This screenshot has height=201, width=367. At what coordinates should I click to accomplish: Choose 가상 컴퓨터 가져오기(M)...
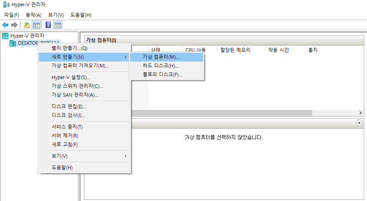click(x=84, y=66)
